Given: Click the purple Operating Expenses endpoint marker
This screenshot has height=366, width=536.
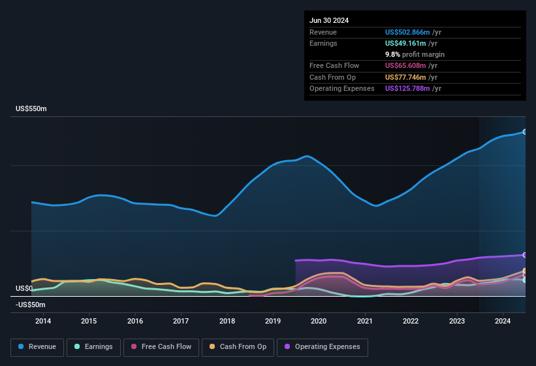Looking at the screenshot, I should click(x=524, y=255).
